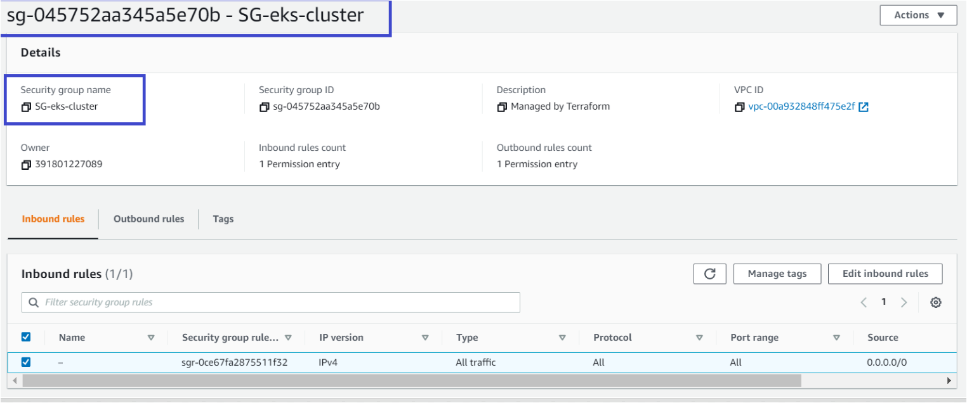This screenshot has height=403, width=967.
Task: Open the Actions dropdown menu
Action: [918, 15]
